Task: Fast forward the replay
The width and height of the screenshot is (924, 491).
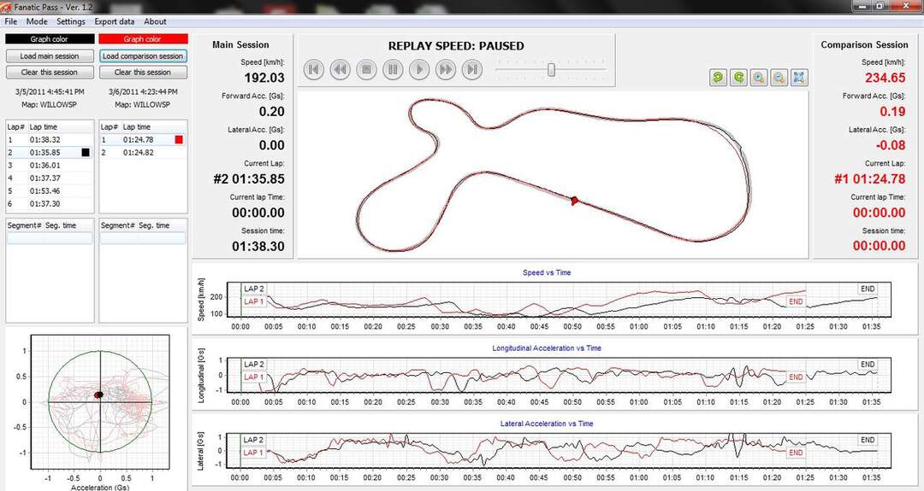Action: click(x=446, y=70)
